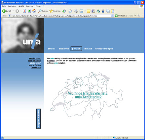Open the dropdown arrow beside the Edit icon
Viewport: 145px width, 140px height.
click(85, 11)
